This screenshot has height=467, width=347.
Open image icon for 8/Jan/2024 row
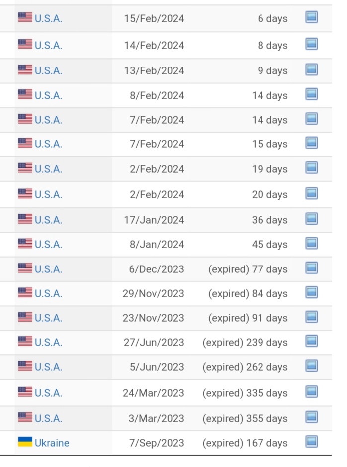click(312, 243)
